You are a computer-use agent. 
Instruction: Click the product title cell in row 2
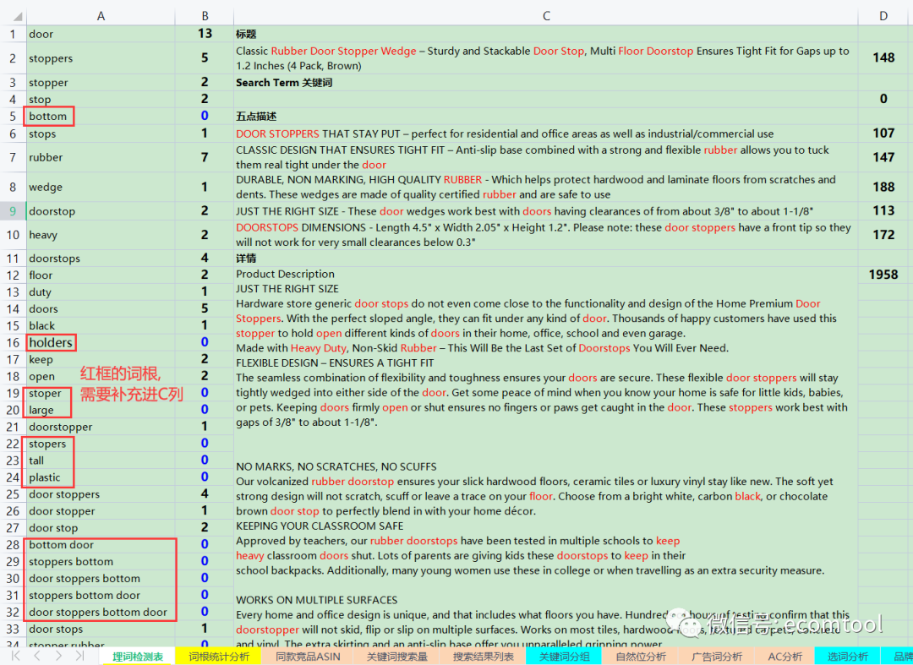(545, 58)
